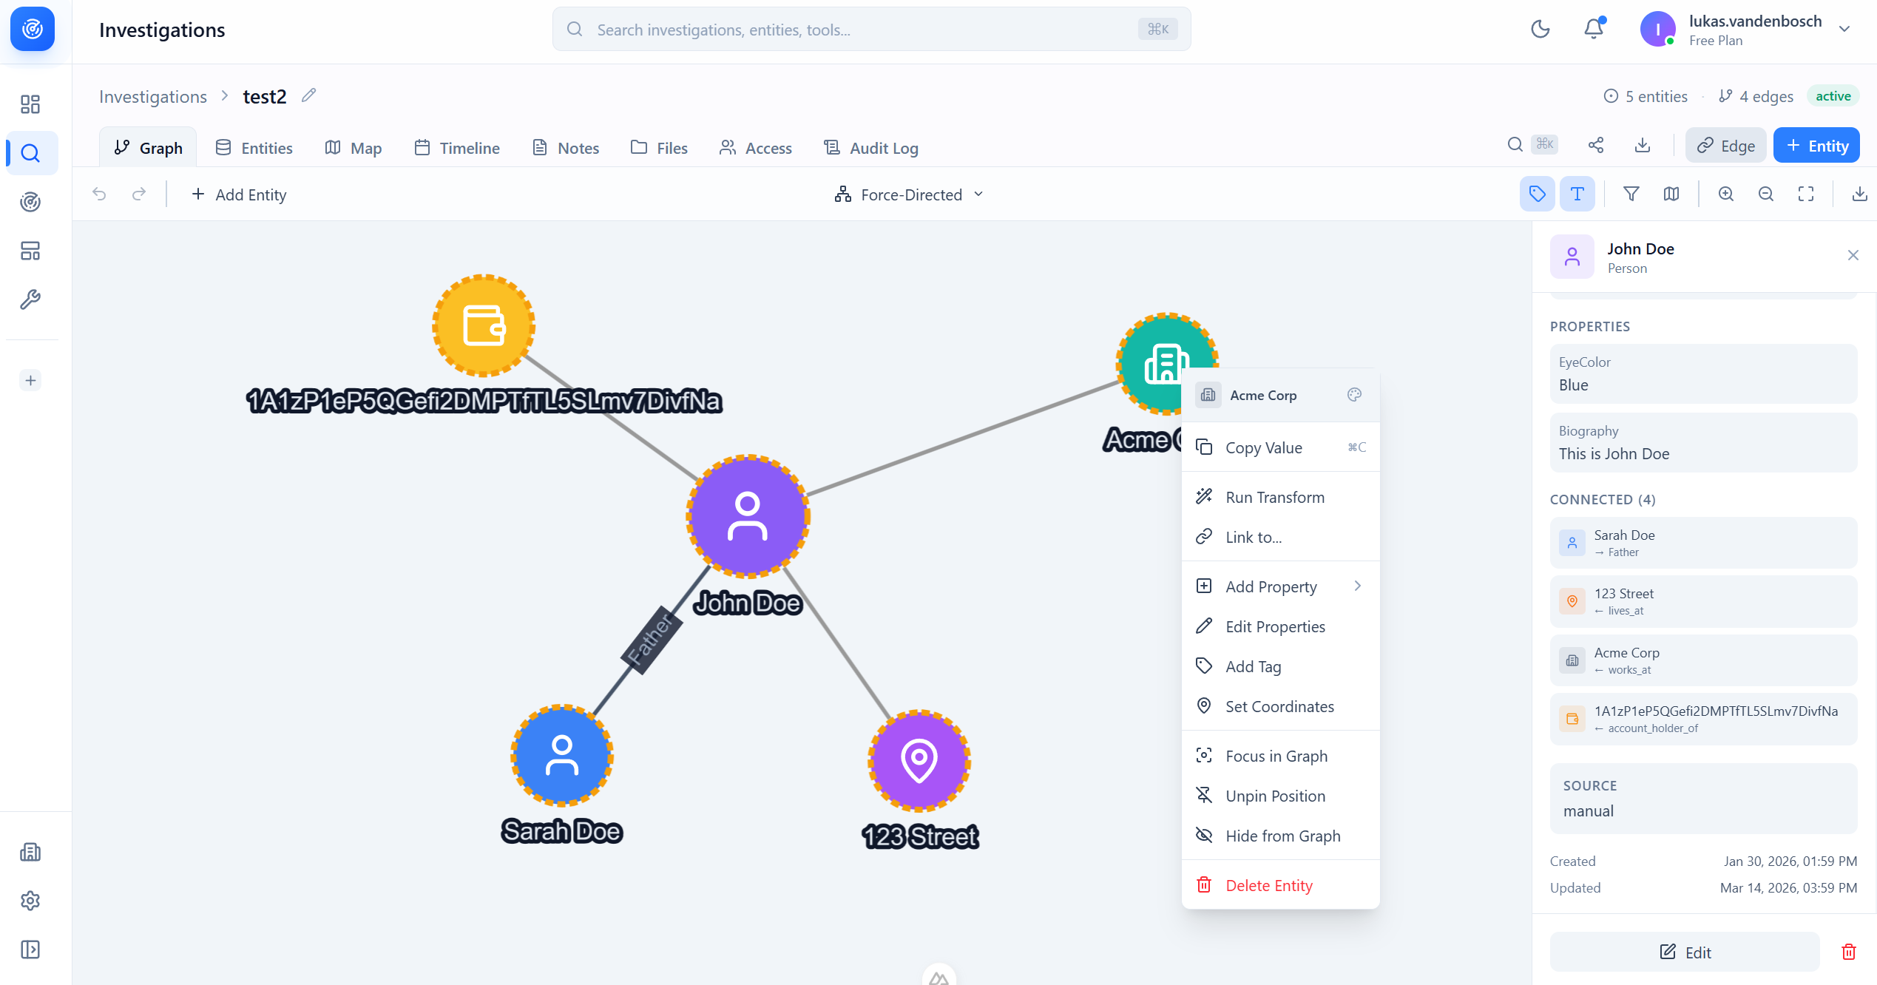The image size is (1877, 985).
Task: Select Hide from Graph in context menu
Action: point(1283,836)
